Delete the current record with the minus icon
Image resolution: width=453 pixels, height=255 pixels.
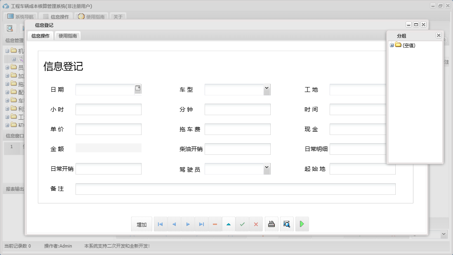pyautogui.click(x=215, y=224)
